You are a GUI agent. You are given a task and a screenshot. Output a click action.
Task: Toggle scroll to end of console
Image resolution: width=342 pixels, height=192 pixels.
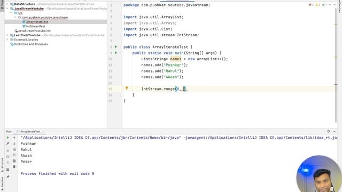click(x=14, y=155)
